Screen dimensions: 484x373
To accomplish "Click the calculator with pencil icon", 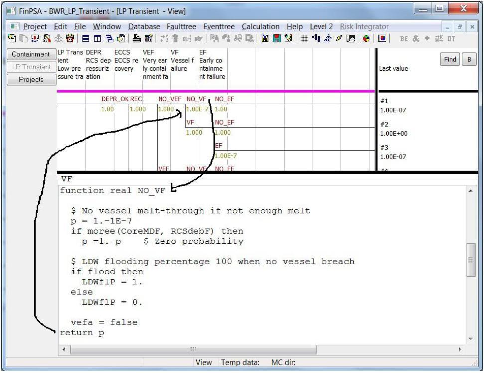I will pyautogui.click(x=148, y=38).
